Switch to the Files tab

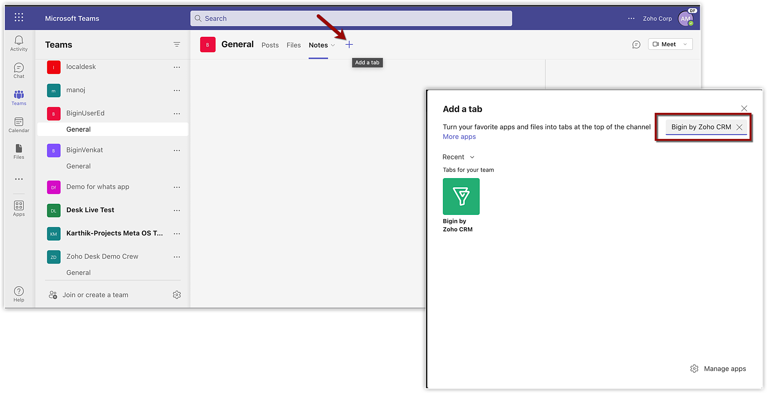click(294, 45)
